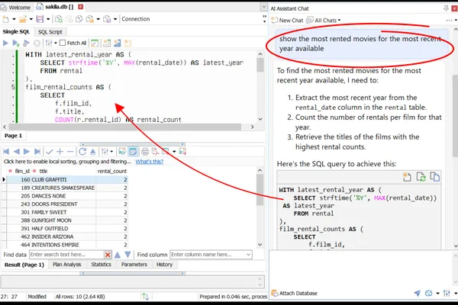Click the Execute SQL play icon
The height and width of the screenshot is (305, 458).
pos(5,43)
